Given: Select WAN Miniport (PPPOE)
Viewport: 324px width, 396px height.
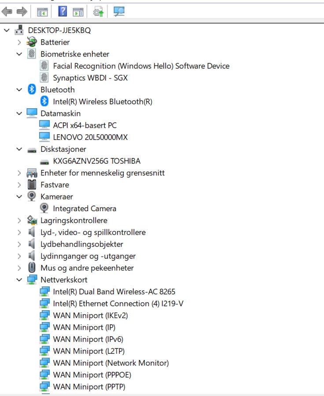Looking at the screenshot, I should click(92, 375).
